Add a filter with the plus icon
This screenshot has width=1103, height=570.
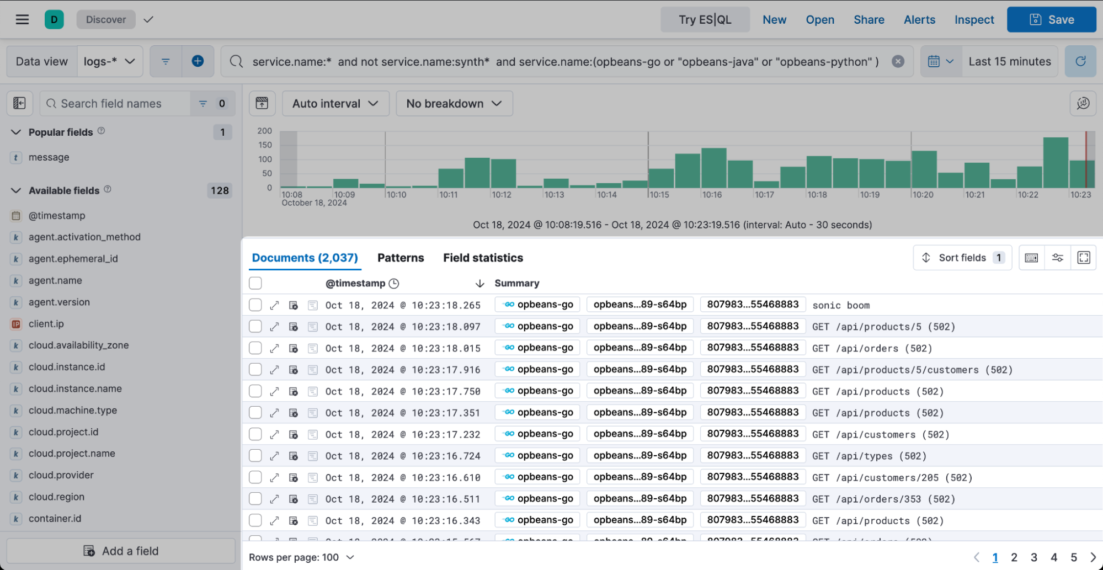tap(198, 61)
